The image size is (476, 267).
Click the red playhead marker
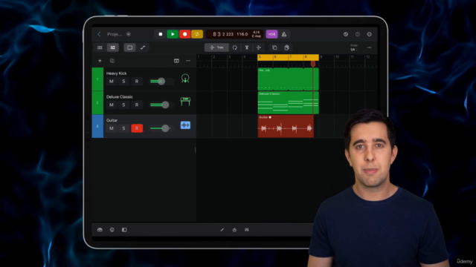tap(313, 64)
